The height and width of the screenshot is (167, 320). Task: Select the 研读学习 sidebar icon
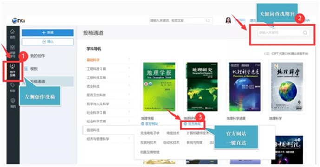click(x=13, y=51)
